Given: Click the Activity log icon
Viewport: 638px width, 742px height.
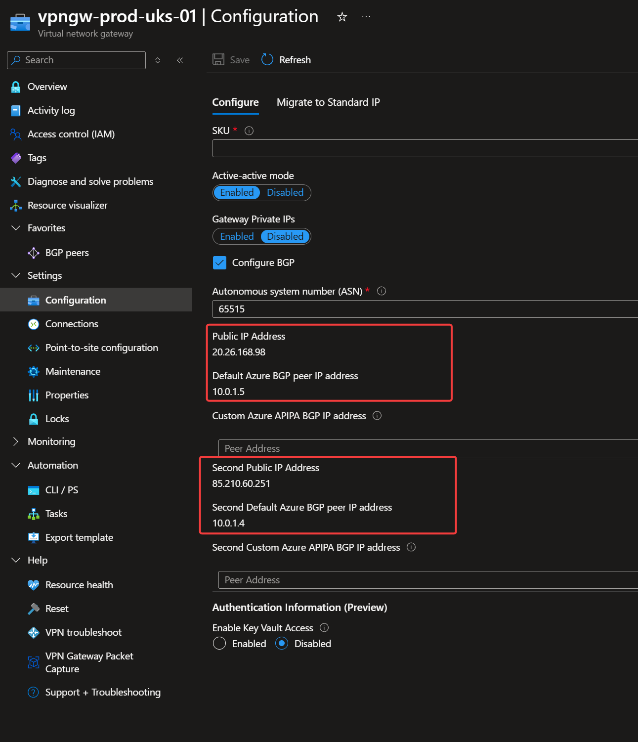Looking at the screenshot, I should (x=16, y=111).
